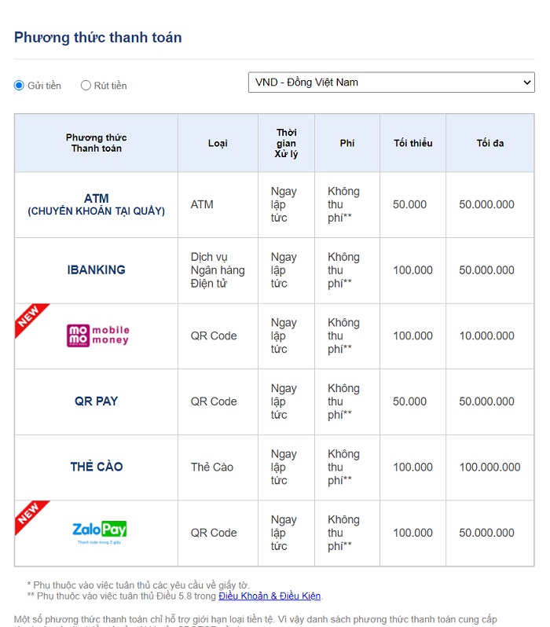The height and width of the screenshot is (627, 550).
Task: Click the MoMo mobile money logo
Action: point(97,335)
